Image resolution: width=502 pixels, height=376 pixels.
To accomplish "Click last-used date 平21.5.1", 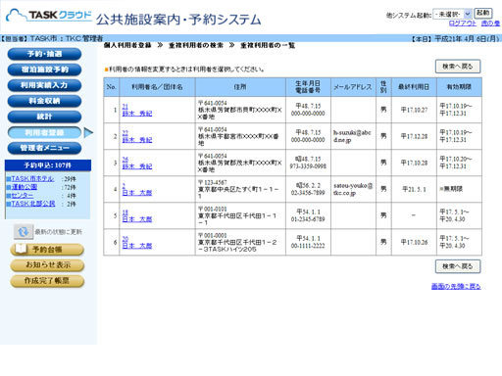I will click(414, 189).
